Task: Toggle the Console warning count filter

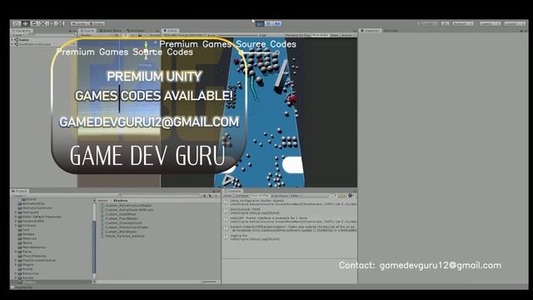Action: click(342, 196)
